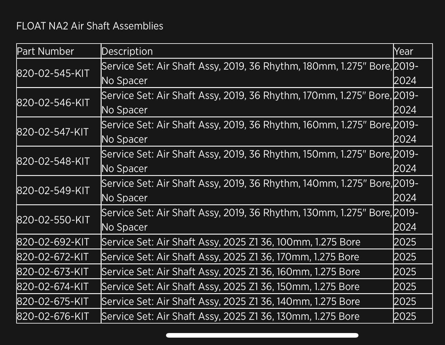Click part number 820-02-692-KIT
The width and height of the screenshot is (445, 345).
coord(53,242)
